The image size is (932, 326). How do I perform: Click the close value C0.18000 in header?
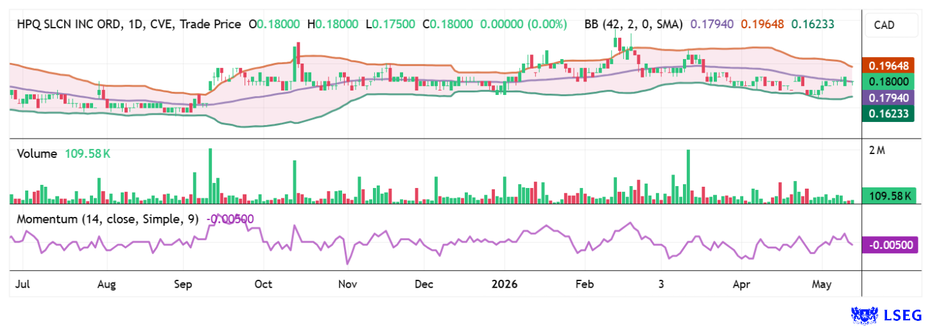(448, 24)
